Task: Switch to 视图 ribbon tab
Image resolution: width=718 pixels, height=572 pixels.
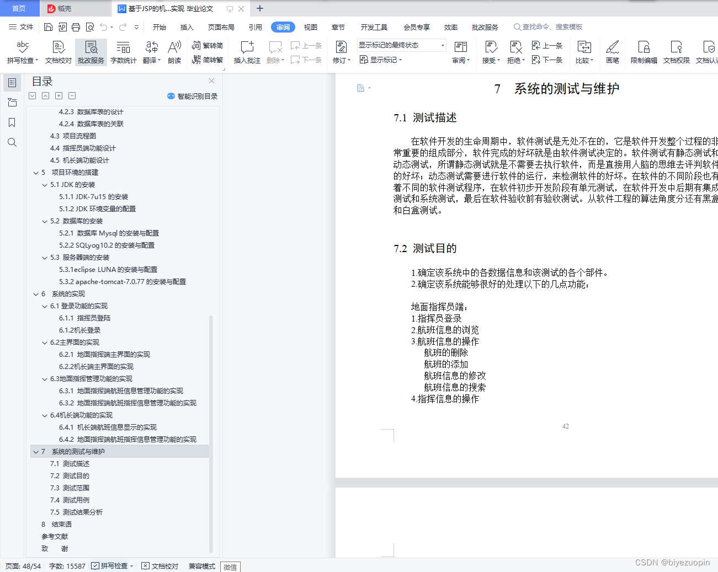Action: tap(311, 27)
